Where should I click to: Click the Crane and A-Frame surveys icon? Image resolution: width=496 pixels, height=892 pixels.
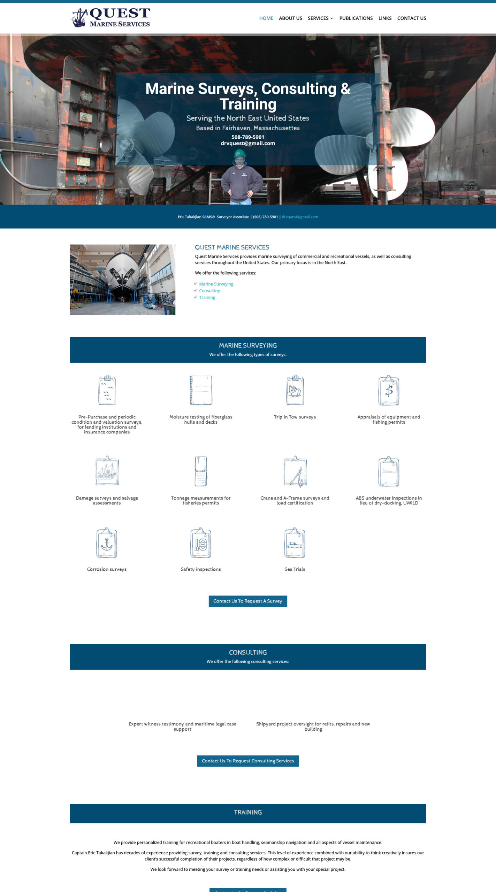coord(295,471)
